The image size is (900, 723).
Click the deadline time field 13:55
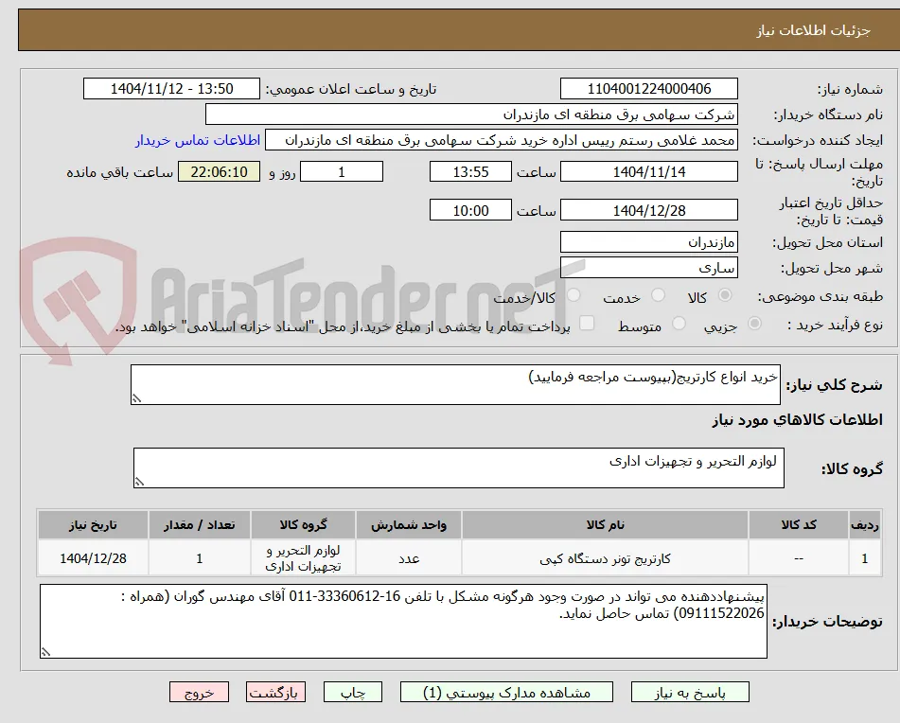pyautogui.click(x=470, y=171)
